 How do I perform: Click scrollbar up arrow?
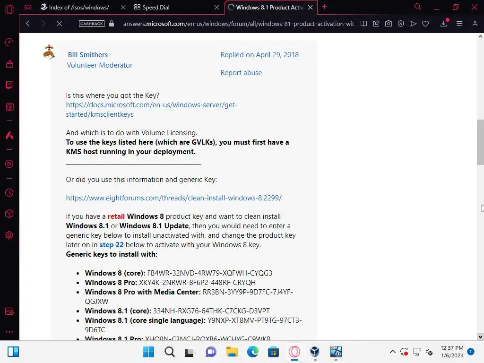pos(480,36)
